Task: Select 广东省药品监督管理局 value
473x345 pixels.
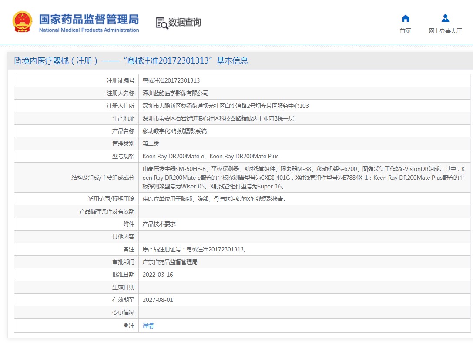Action: pos(170,262)
